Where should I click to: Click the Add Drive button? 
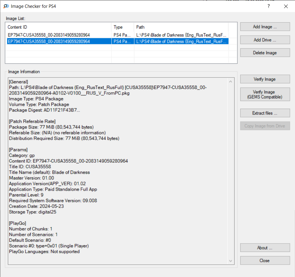pyautogui.click(x=265, y=40)
